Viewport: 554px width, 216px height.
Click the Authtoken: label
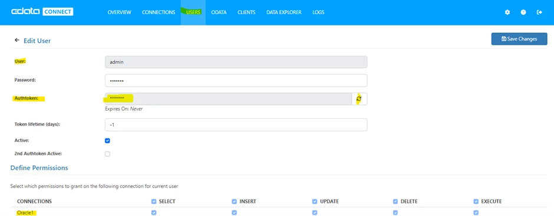[x=27, y=98]
